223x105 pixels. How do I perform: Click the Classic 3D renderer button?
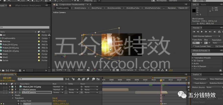coord(183,8)
